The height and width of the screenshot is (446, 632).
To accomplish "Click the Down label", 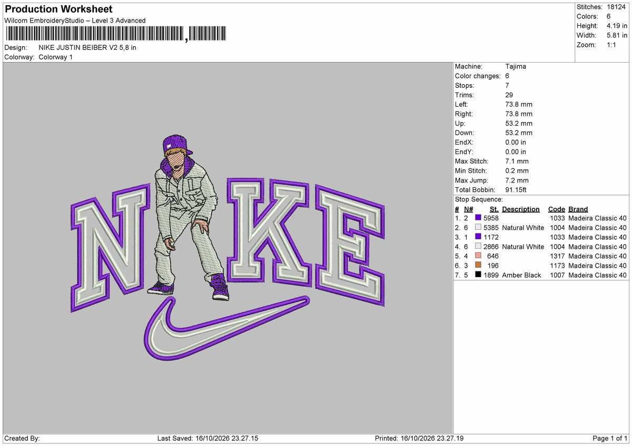I will 465,133.
